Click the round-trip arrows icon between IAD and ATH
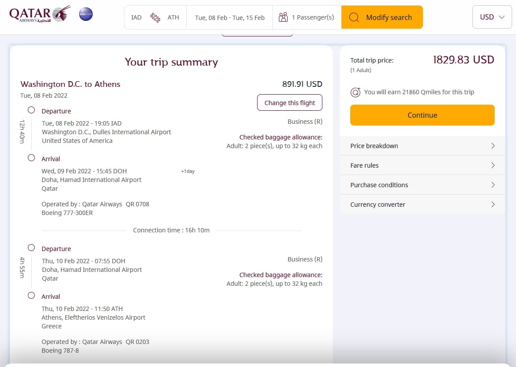 [155, 17]
